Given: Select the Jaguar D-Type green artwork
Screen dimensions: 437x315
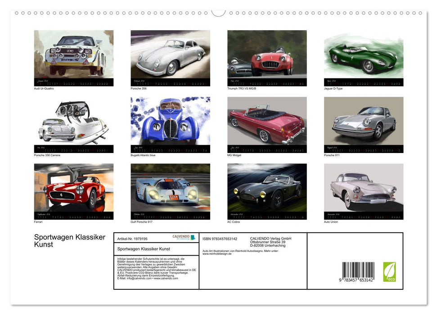Looking at the screenshot, I should click(364, 58).
